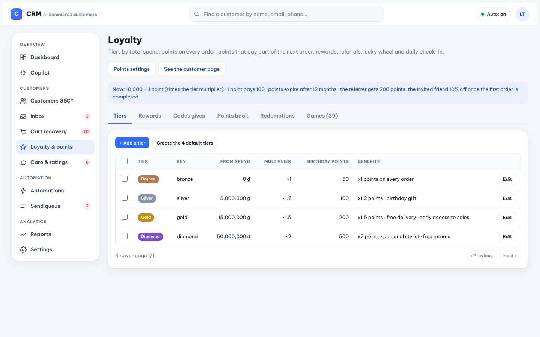Click the Send queue lines icon
540x337 pixels.
point(23,206)
